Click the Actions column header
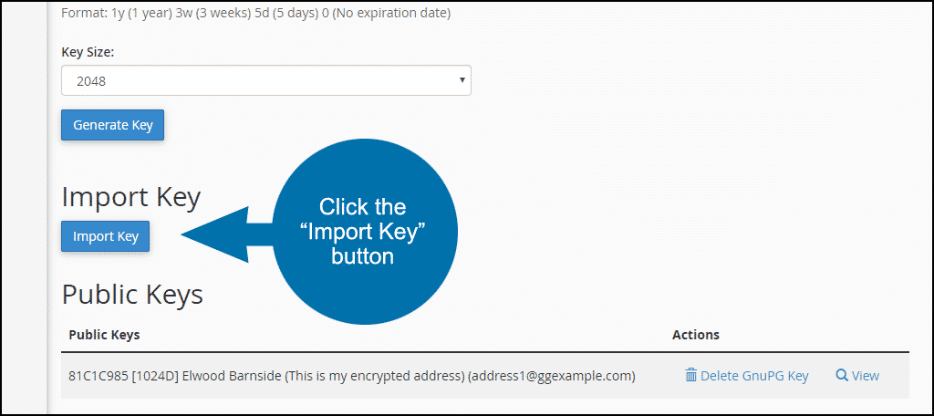This screenshot has height=416, width=934. tap(696, 335)
